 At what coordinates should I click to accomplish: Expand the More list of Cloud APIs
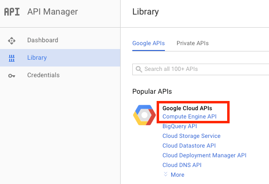[178, 175]
